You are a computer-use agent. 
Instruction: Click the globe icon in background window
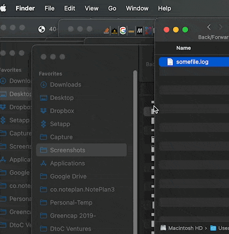point(42,29)
